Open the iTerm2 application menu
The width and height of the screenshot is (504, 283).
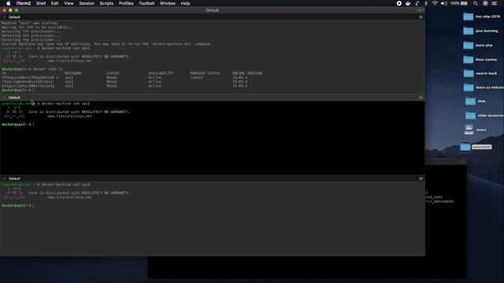[24, 3]
